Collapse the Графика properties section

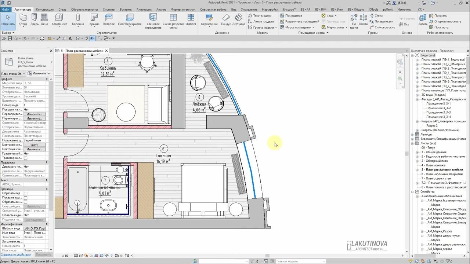click(x=47, y=79)
